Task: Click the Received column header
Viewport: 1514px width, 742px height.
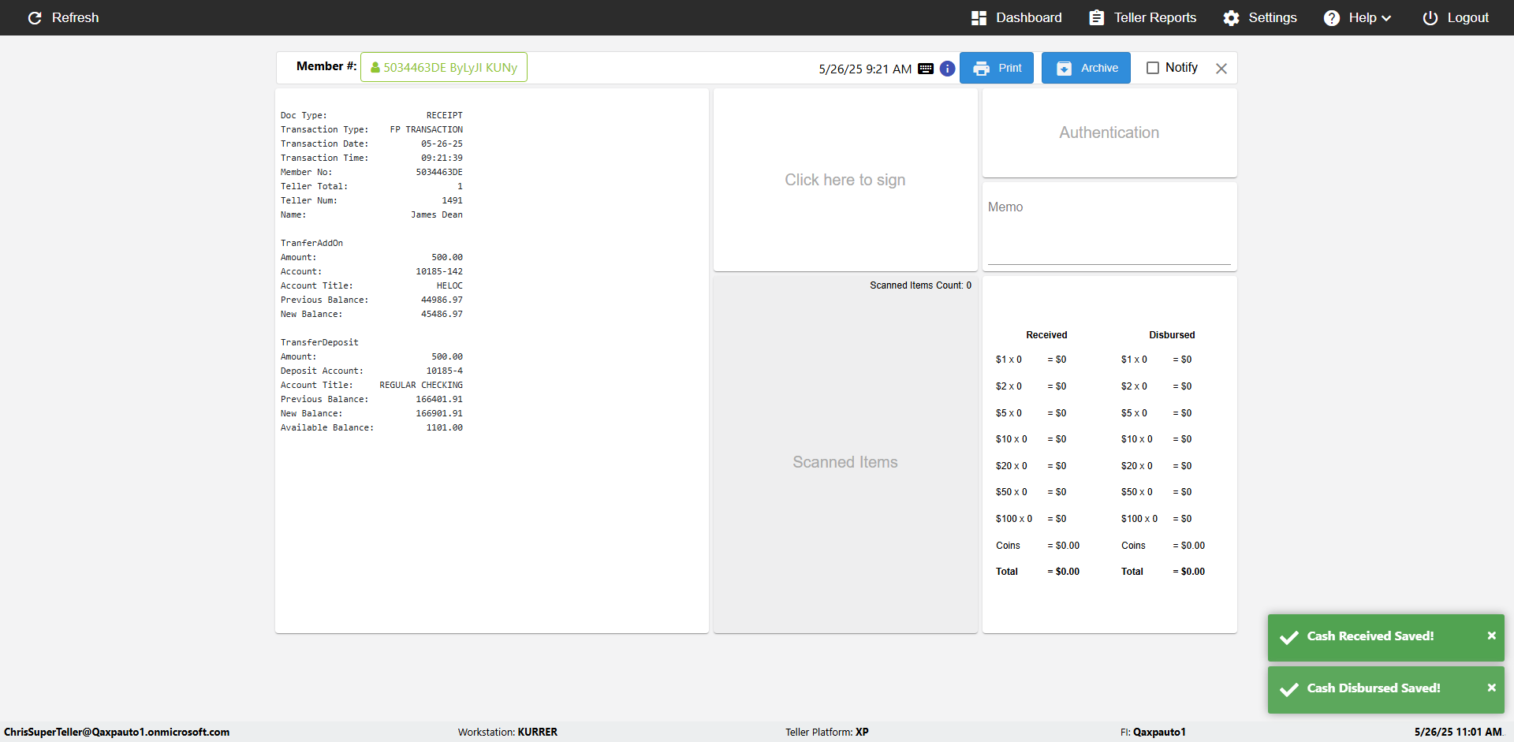Action: pyautogui.click(x=1046, y=335)
